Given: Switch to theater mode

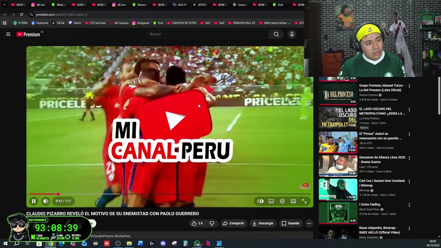Looking at the screenshot, I should pos(293,201).
